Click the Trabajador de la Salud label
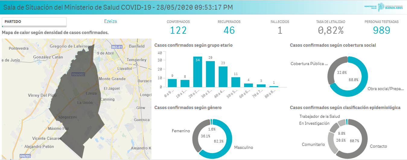This screenshot has height=160, width=407. pos(320,117)
